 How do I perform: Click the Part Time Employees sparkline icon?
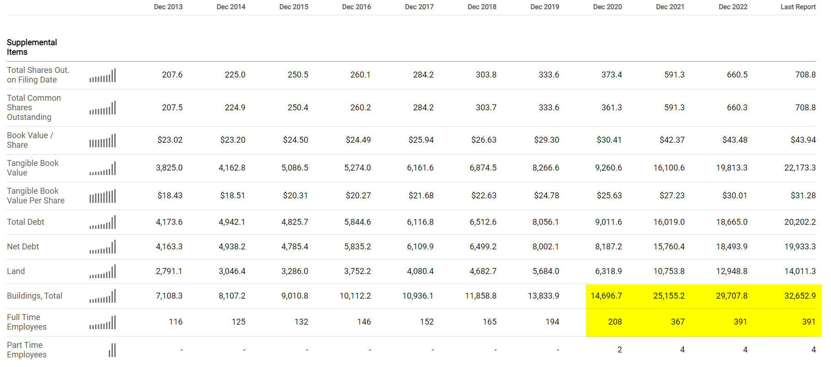112,350
